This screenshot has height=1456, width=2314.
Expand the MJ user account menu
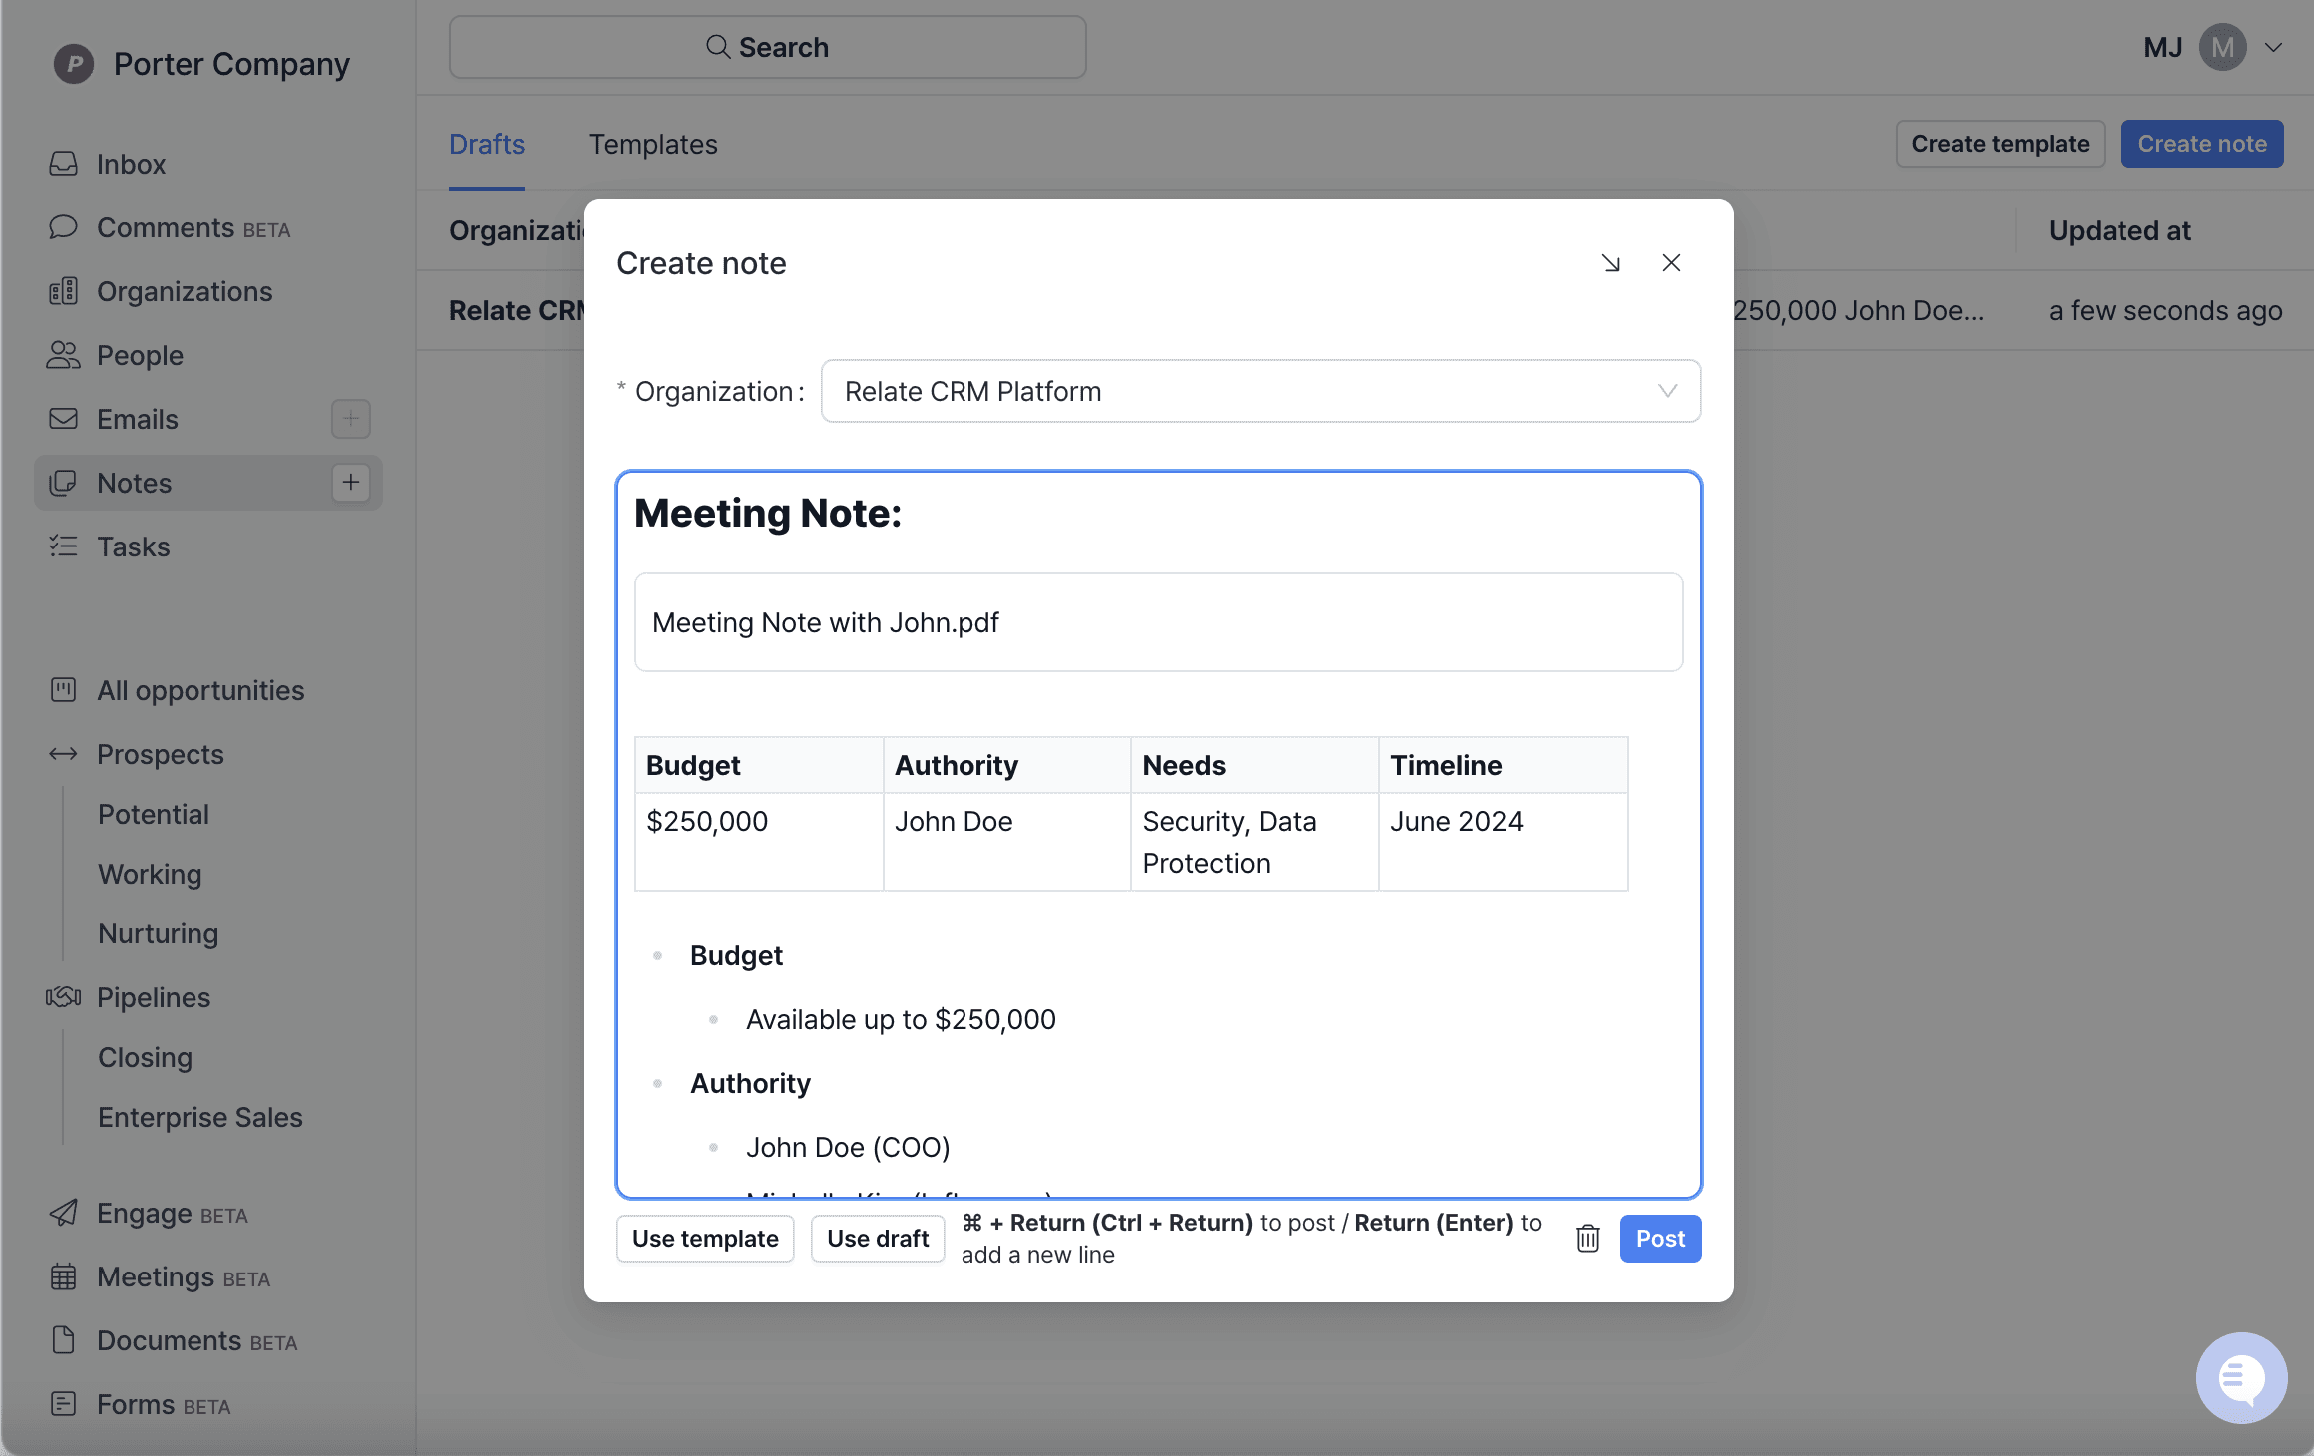[2273, 47]
